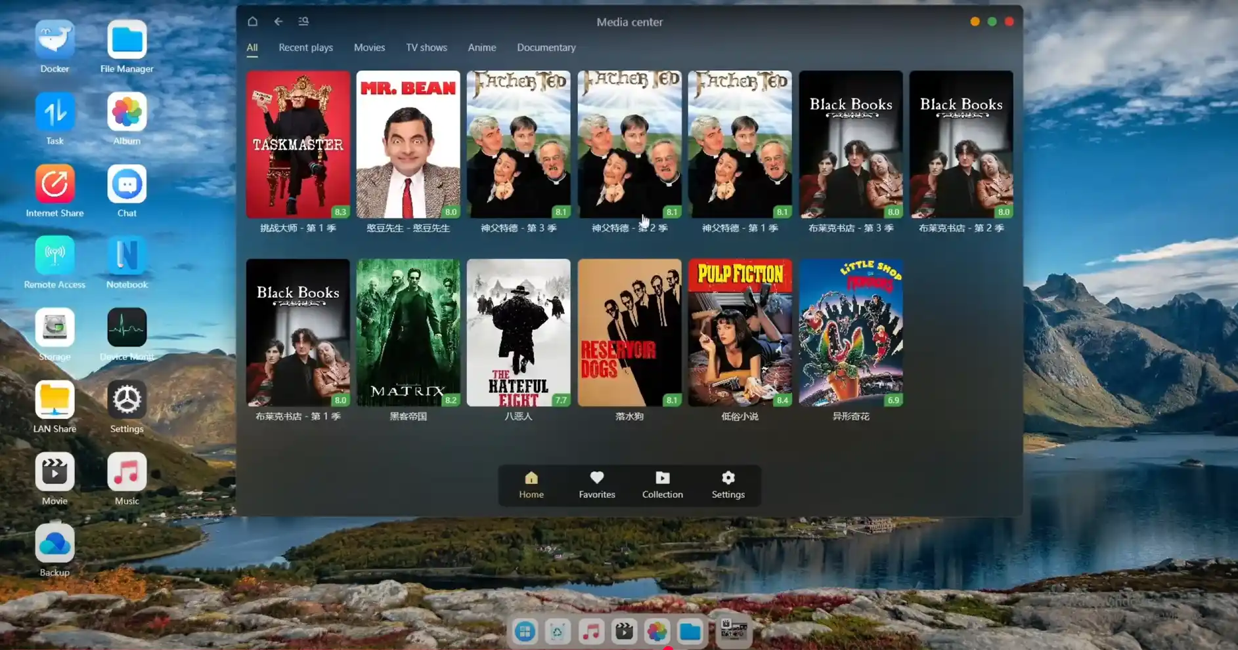Viewport: 1238px width, 650px height.
Task: Open The Hateful Eight poster
Action: 518,333
